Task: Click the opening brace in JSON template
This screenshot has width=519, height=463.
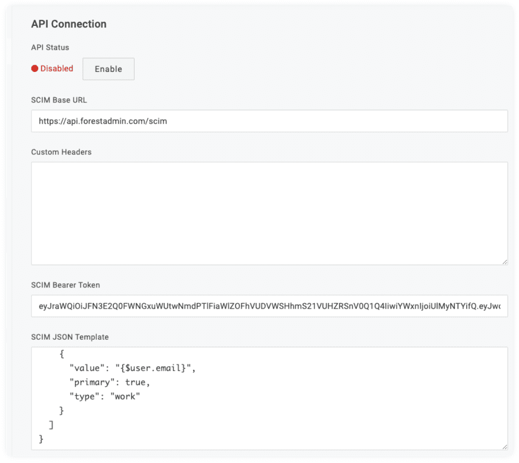Action: (x=62, y=354)
